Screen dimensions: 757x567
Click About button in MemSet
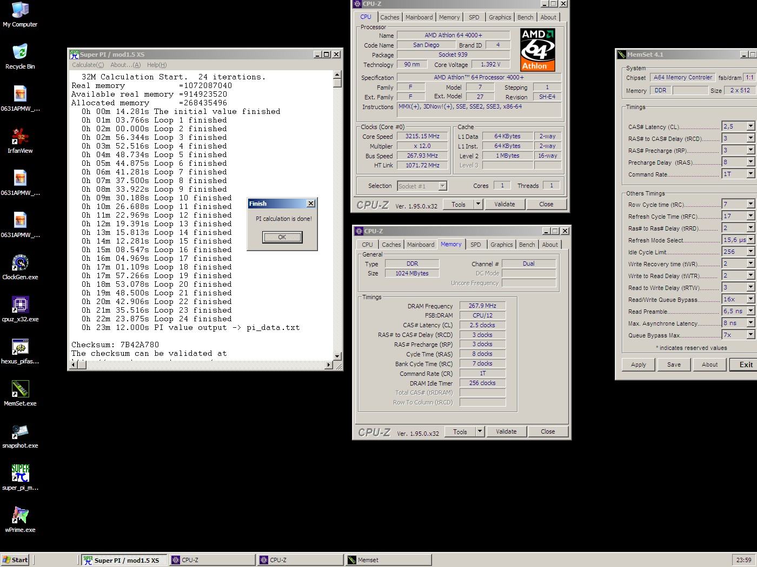pos(709,364)
